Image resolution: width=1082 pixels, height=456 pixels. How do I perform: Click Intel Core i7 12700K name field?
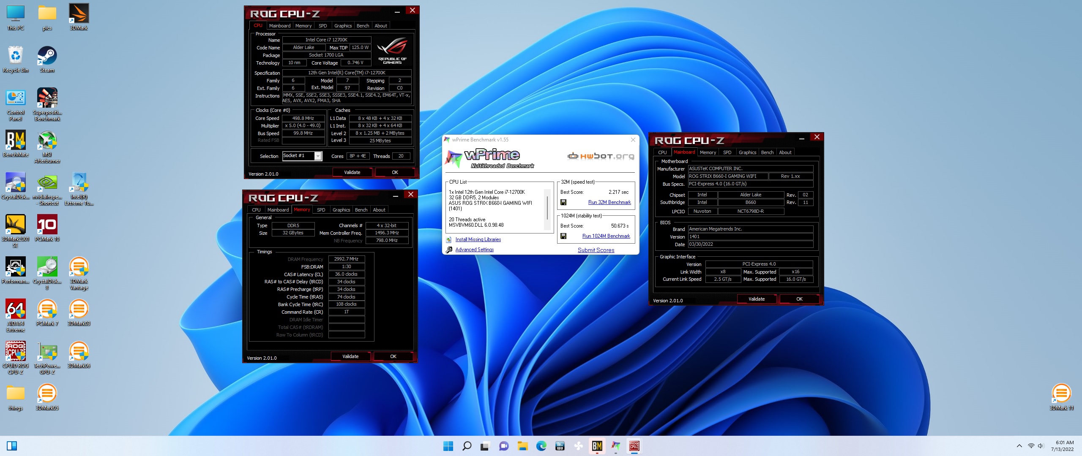[326, 40]
